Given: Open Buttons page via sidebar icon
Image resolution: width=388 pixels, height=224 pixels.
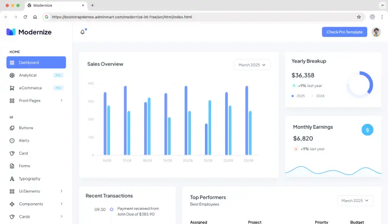Looking at the screenshot, I should [x=12, y=128].
